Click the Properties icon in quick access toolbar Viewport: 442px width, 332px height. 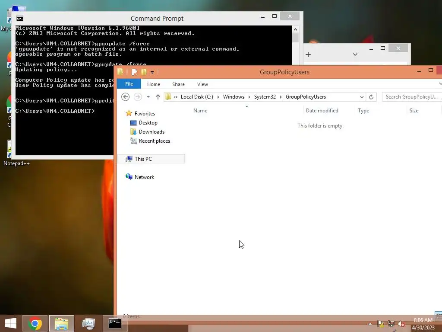coord(135,72)
